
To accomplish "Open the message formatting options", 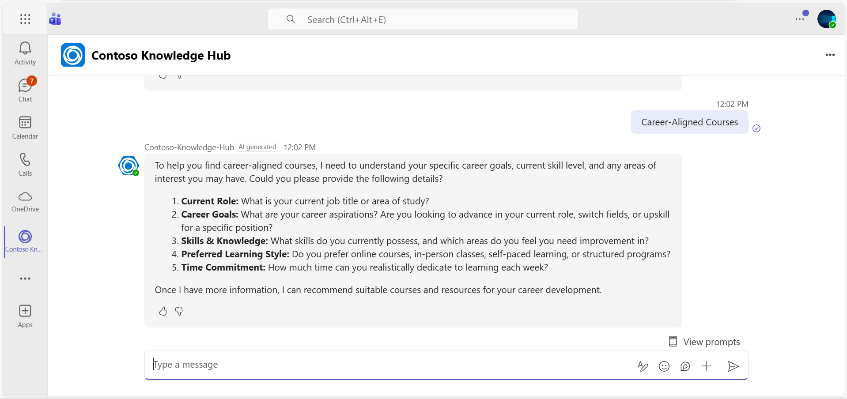I will [643, 366].
